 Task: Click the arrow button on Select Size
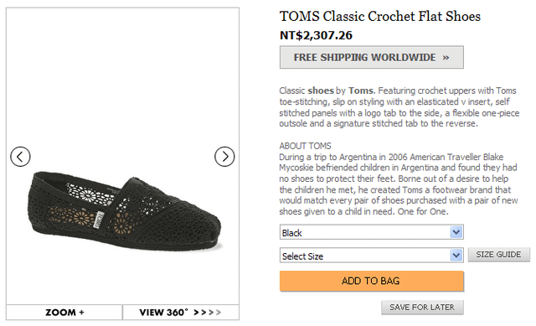point(456,256)
